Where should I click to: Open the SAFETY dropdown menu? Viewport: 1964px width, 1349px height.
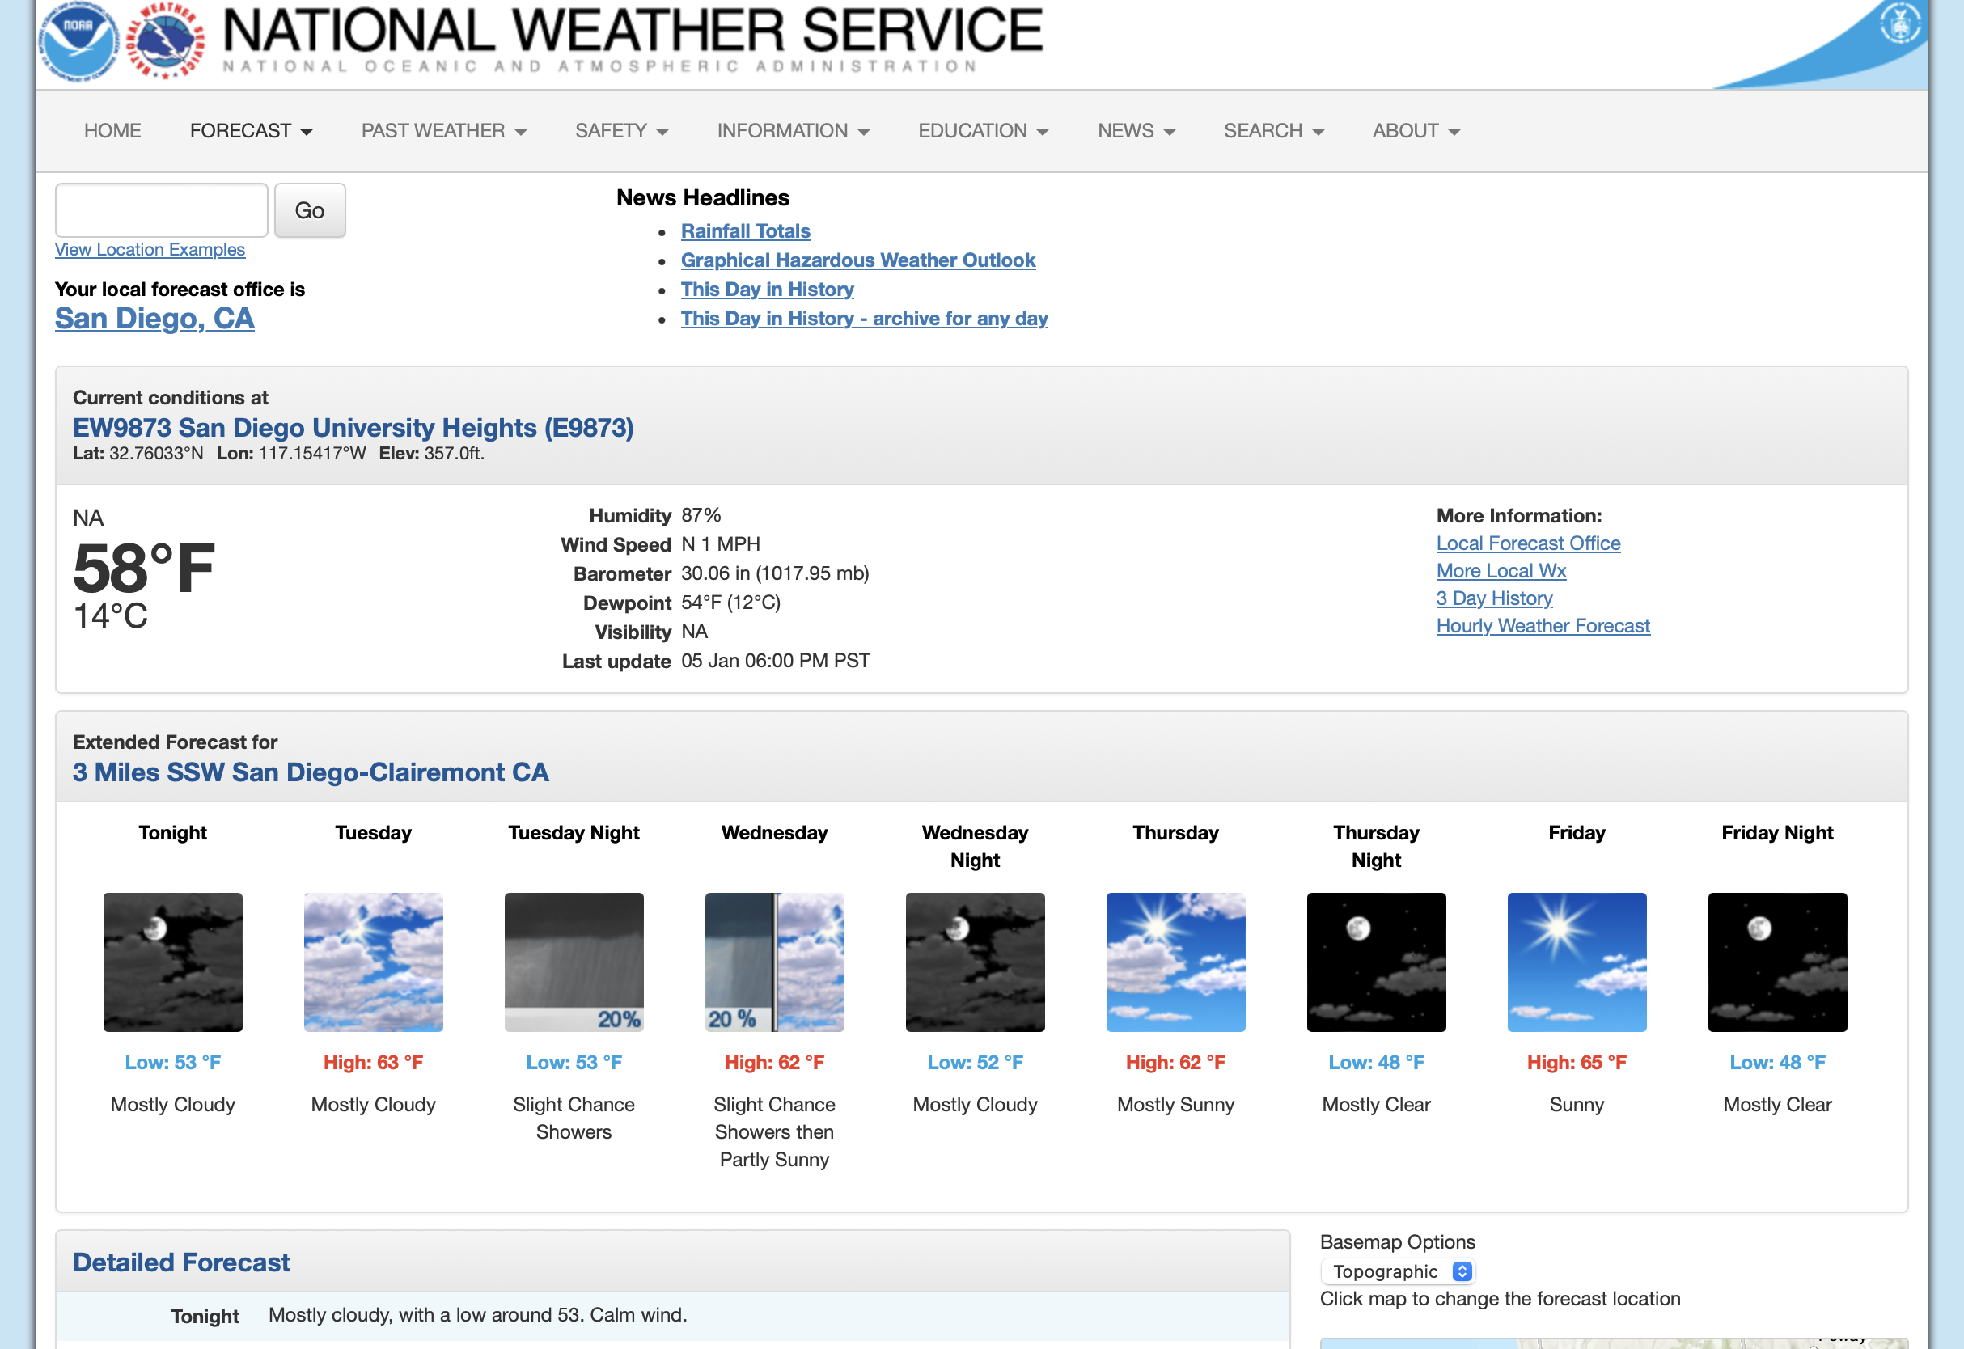tap(620, 131)
